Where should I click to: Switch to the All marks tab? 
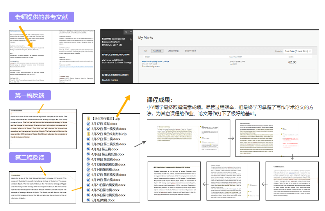[x=146, y=51]
